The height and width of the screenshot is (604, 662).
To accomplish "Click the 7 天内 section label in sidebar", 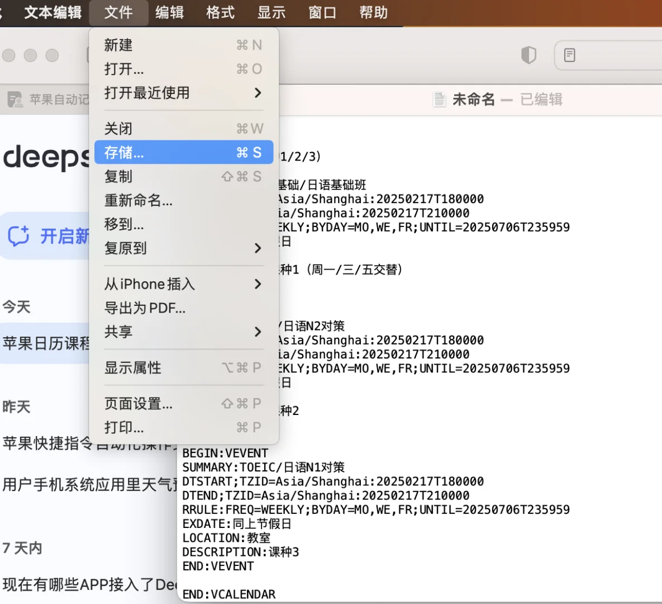I will 22,548.
